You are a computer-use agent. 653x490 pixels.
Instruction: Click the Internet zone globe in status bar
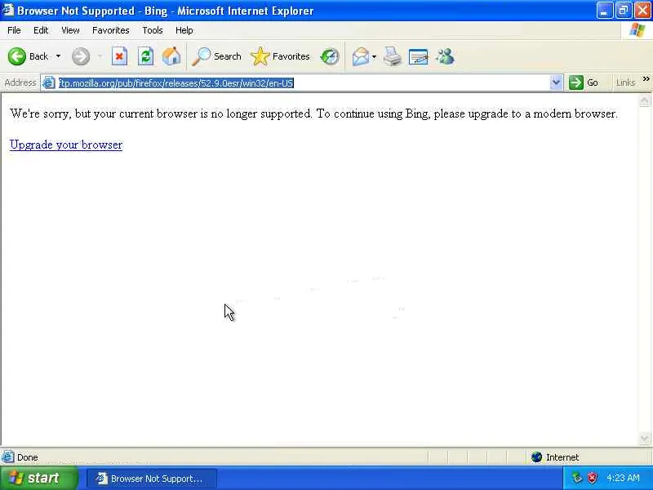coord(536,457)
